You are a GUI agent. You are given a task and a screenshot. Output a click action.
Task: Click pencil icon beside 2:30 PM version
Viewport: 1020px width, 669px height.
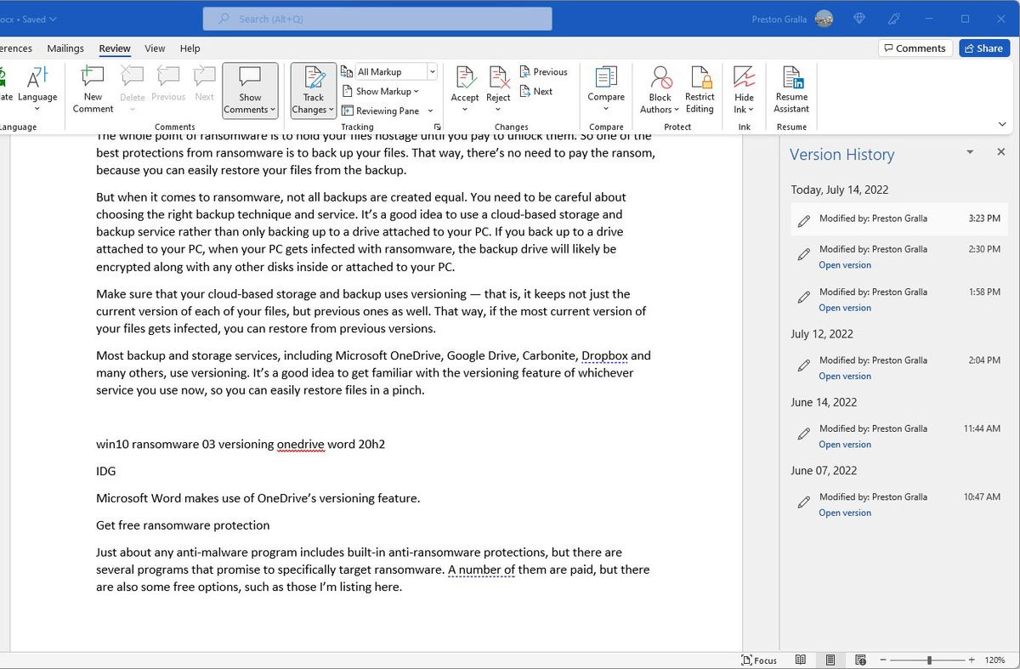click(803, 255)
